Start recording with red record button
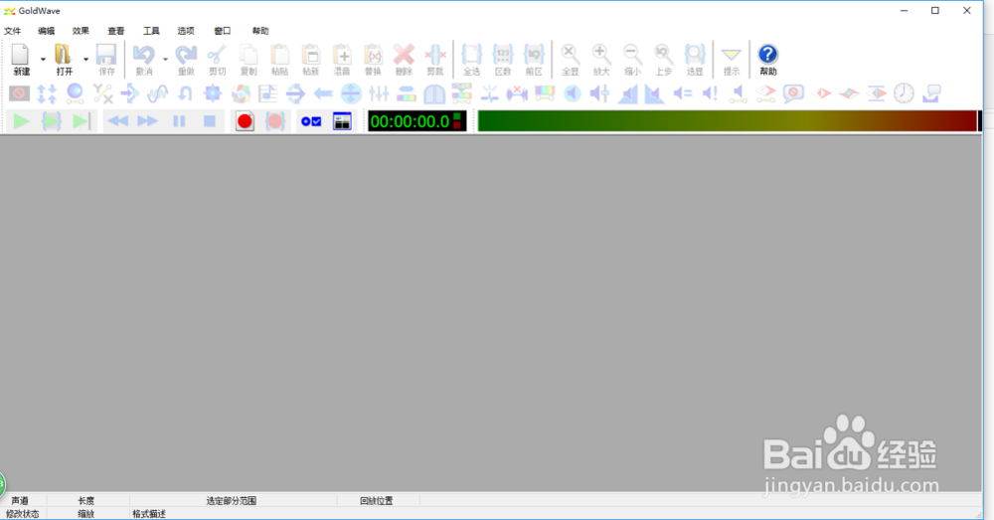 coord(245,121)
